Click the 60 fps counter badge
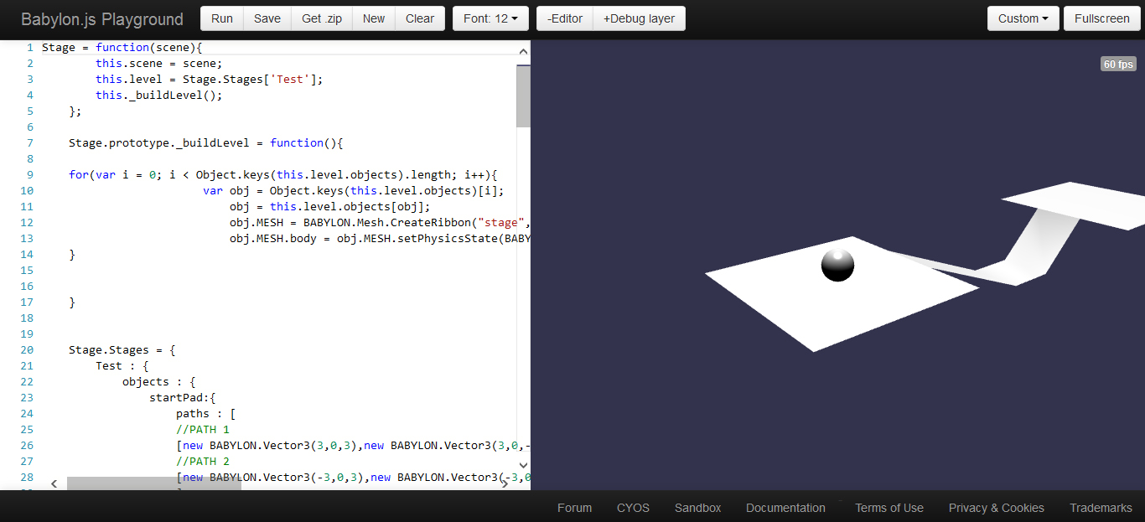Viewport: 1145px width, 522px height. point(1118,65)
